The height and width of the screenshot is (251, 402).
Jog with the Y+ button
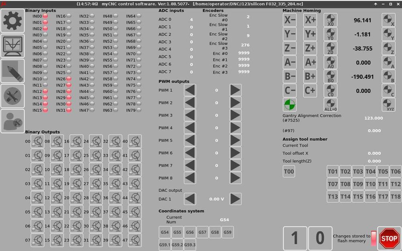coord(310,34)
